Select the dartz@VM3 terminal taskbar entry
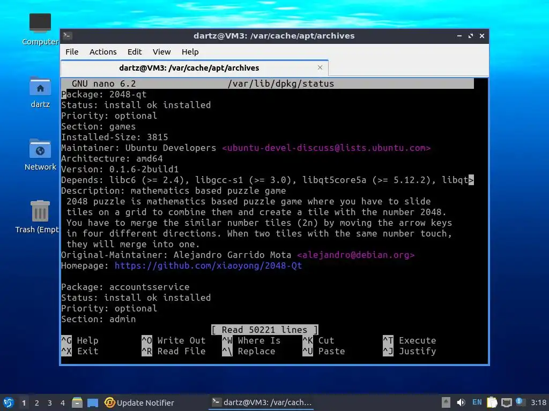The height and width of the screenshot is (411, 549). coord(262,402)
